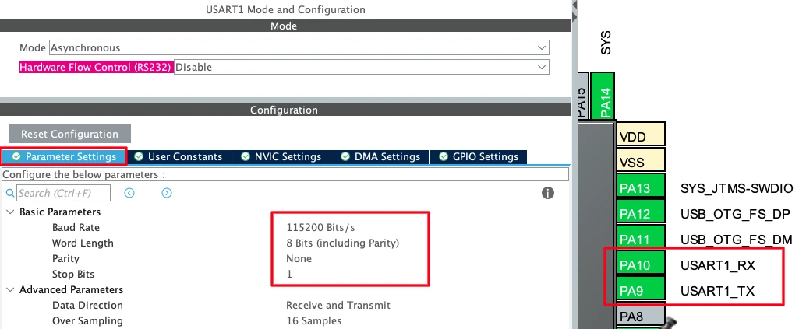Click the USB_OTG_FS_DP pin label
Screen dimensions: 806x329
(x=735, y=214)
